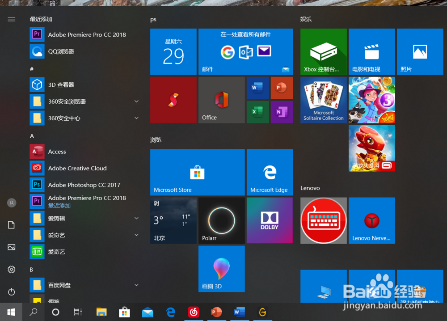
Task: Launch Excel from the small tile
Action: pyautogui.click(x=257, y=112)
